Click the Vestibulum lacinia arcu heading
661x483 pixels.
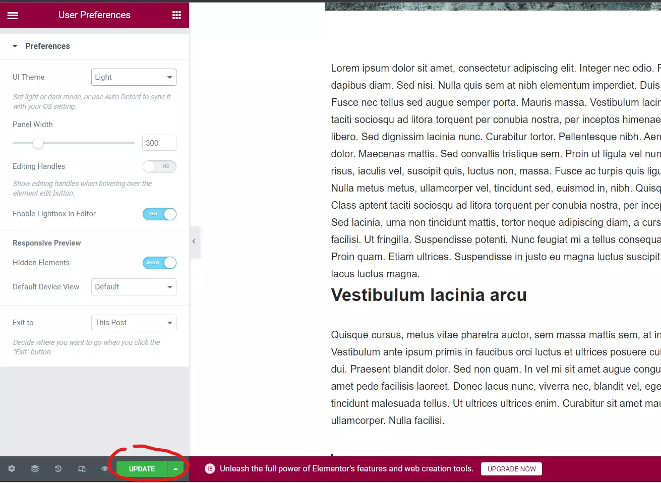[429, 295]
